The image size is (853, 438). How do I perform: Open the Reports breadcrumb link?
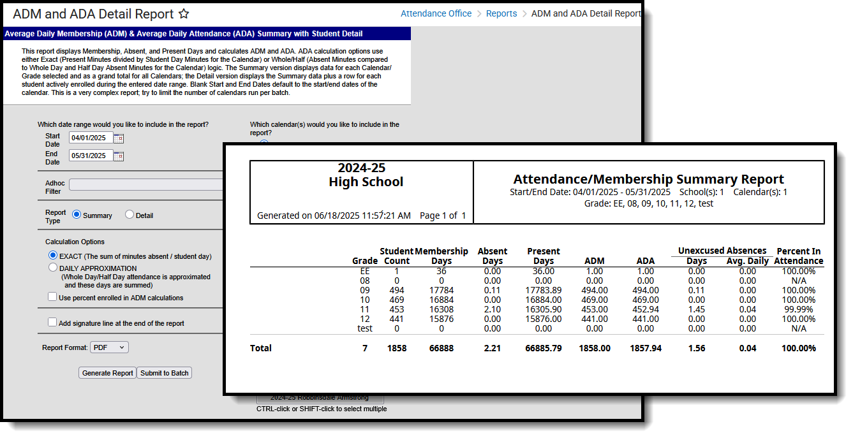point(501,13)
